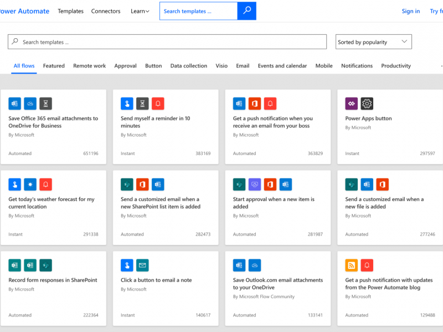Click the hourglass icon on the Save Office 365 attachments card
The height and width of the screenshot is (332, 443).
click(46, 103)
